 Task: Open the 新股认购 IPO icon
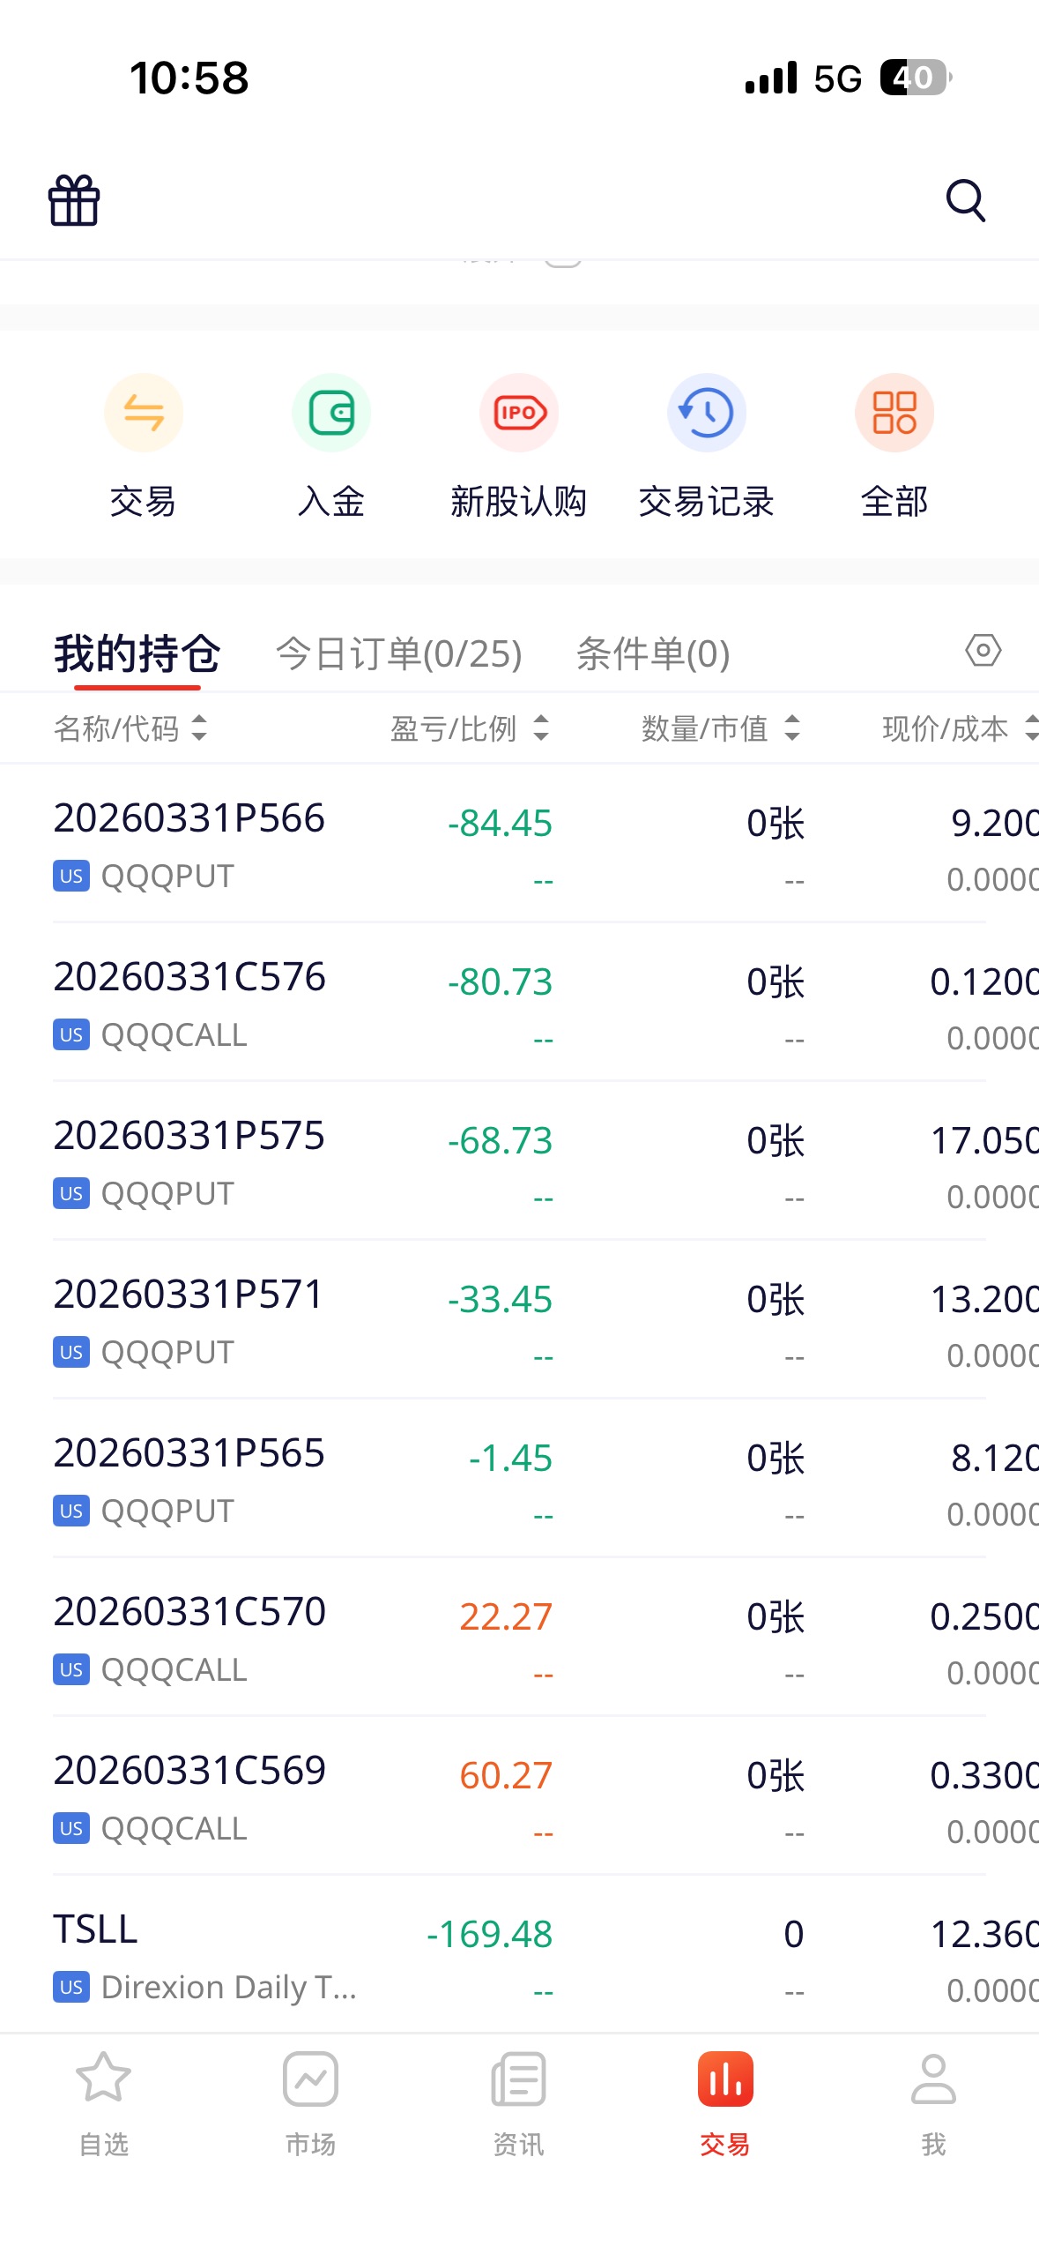519,414
